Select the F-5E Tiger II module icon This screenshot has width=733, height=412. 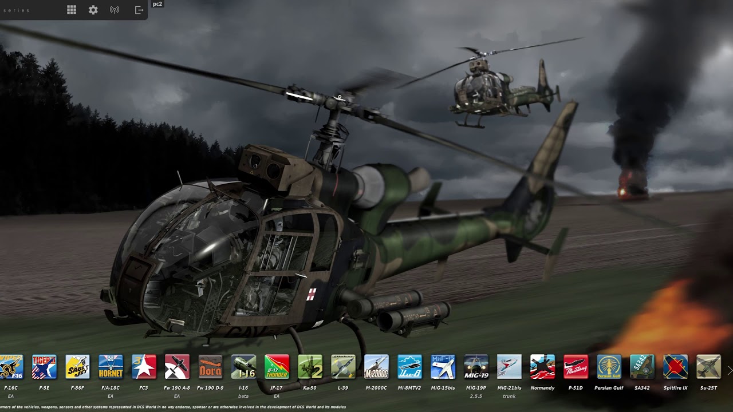[44, 367]
